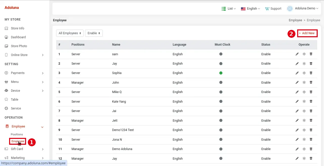
Task: Click the snowflake icon for Jona N
Action: coord(304,139)
